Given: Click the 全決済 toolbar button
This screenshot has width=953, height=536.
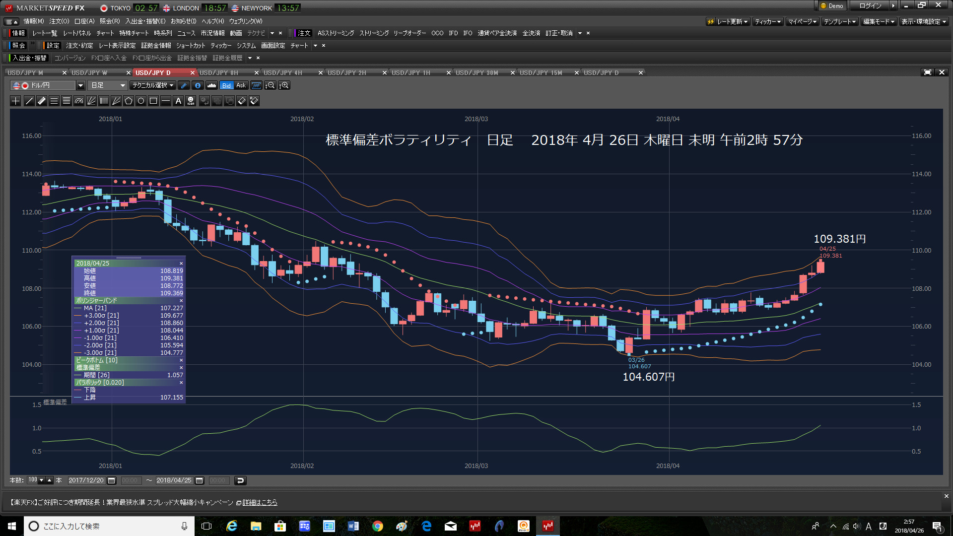Looking at the screenshot, I should click(531, 33).
